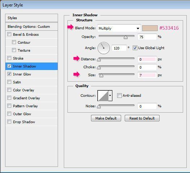Open the Pattern Overlay settings row
This screenshot has height=173, width=190.
(32, 106)
